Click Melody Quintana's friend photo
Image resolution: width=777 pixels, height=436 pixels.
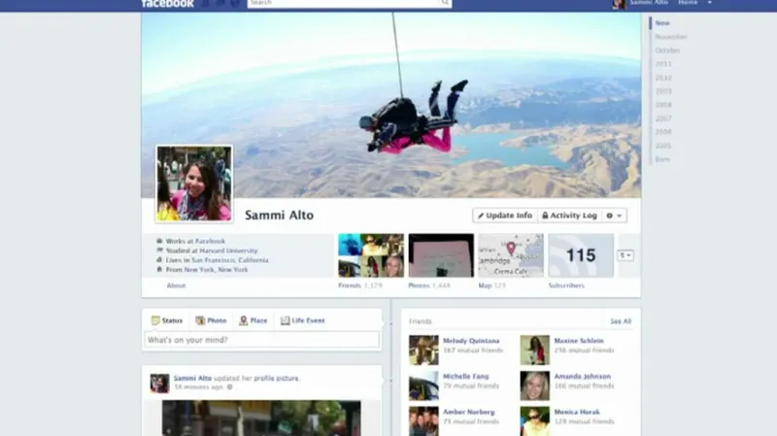(423, 351)
